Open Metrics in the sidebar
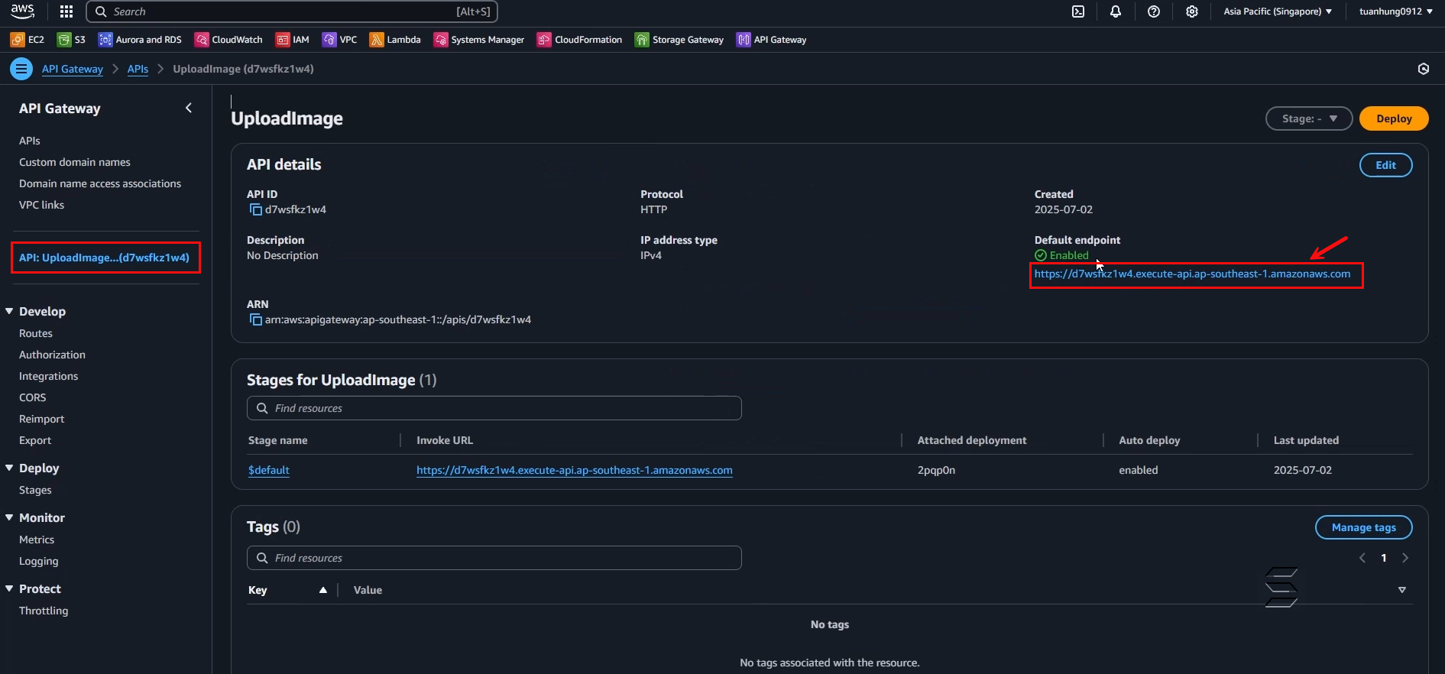 37,540
